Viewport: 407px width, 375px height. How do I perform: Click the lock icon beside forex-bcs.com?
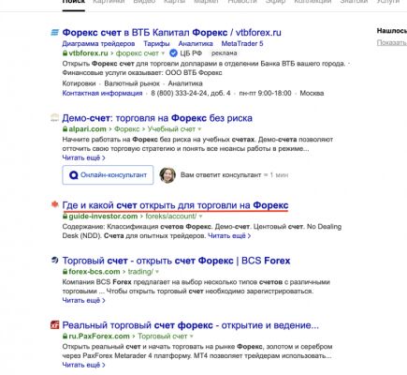65,272
